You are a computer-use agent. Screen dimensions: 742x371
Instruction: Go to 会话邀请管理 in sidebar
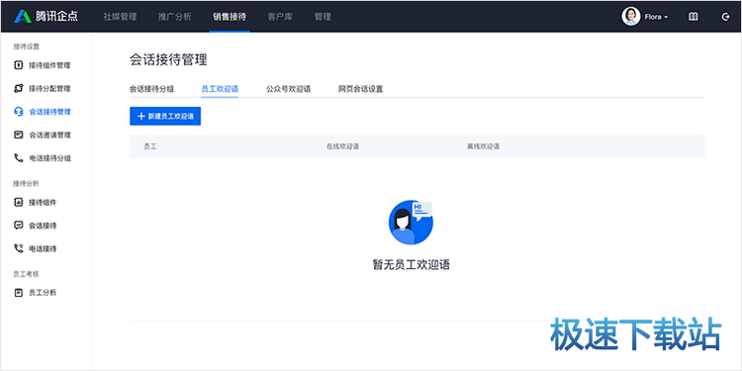point(49,135)
